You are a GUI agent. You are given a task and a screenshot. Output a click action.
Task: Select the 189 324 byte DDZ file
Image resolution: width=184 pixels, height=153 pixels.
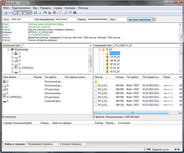pyautogui.click(x=138, y=105)
